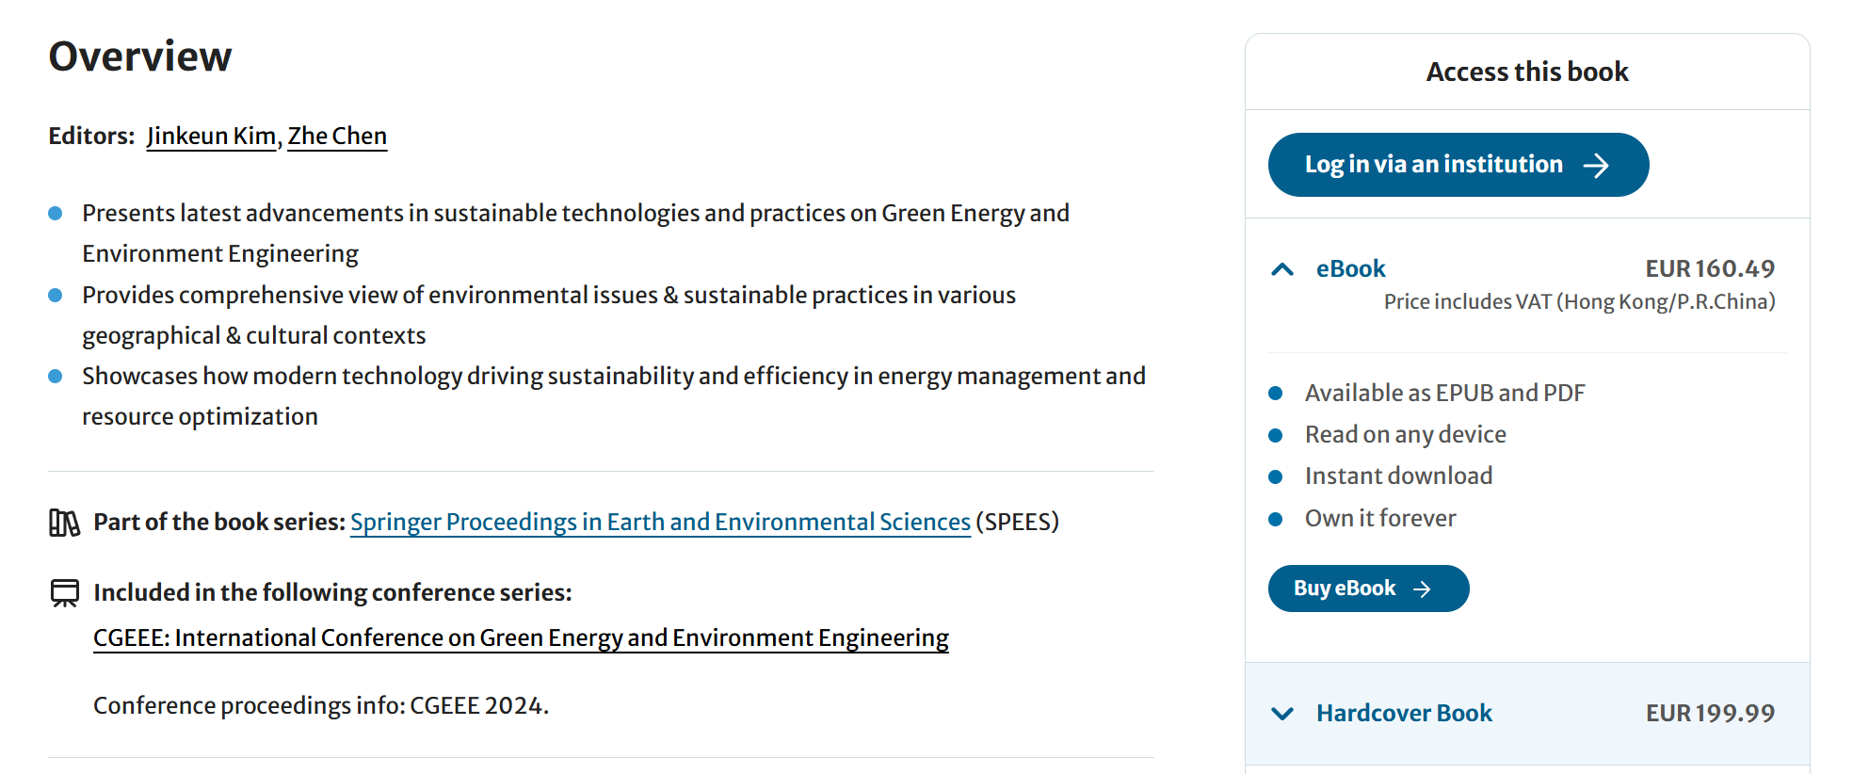1853x774 pixels.
Task: Select the Hardcover Book heading
Action: pyautogui.click(x=1404, y=714)
